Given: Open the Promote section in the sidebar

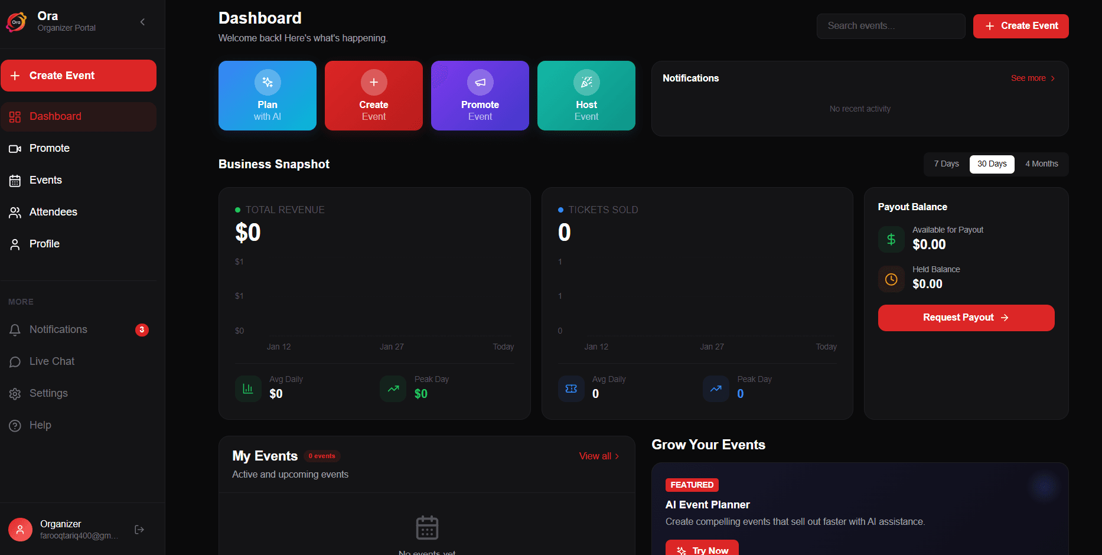Looking at the screenshot, I should pos(50,148).
